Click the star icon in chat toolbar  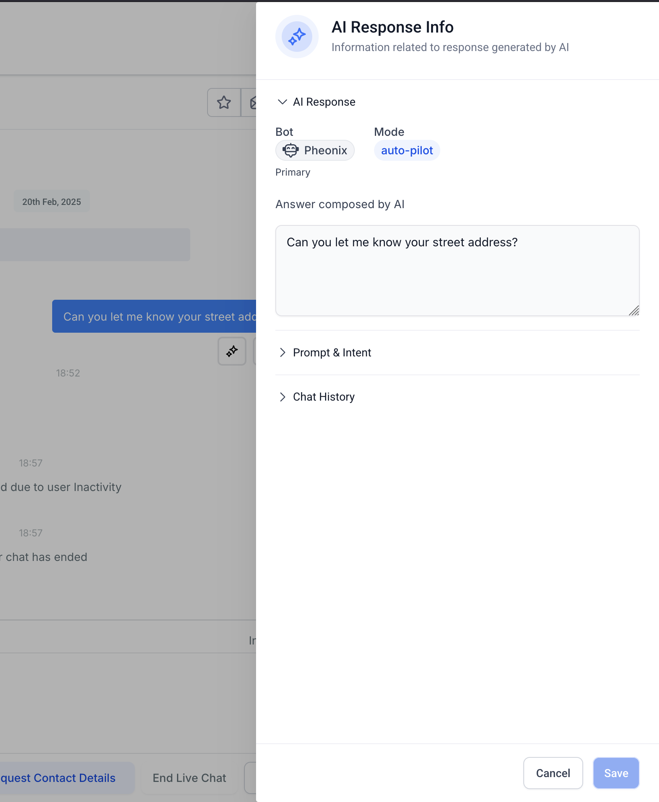tap(224, 102)
